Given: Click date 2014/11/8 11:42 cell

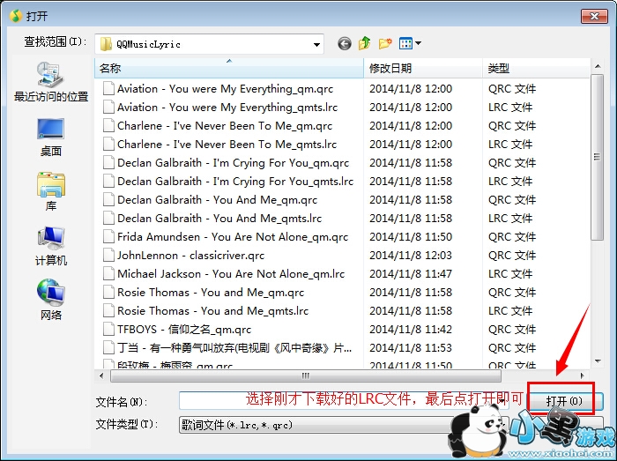Looking at the screenshot, I should pos(411,330).
